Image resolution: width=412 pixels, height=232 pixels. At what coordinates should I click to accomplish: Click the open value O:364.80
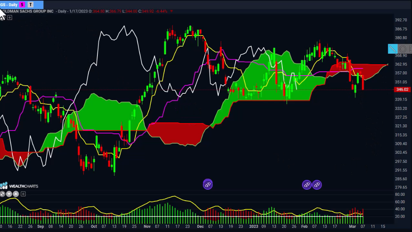pos(96,11)
